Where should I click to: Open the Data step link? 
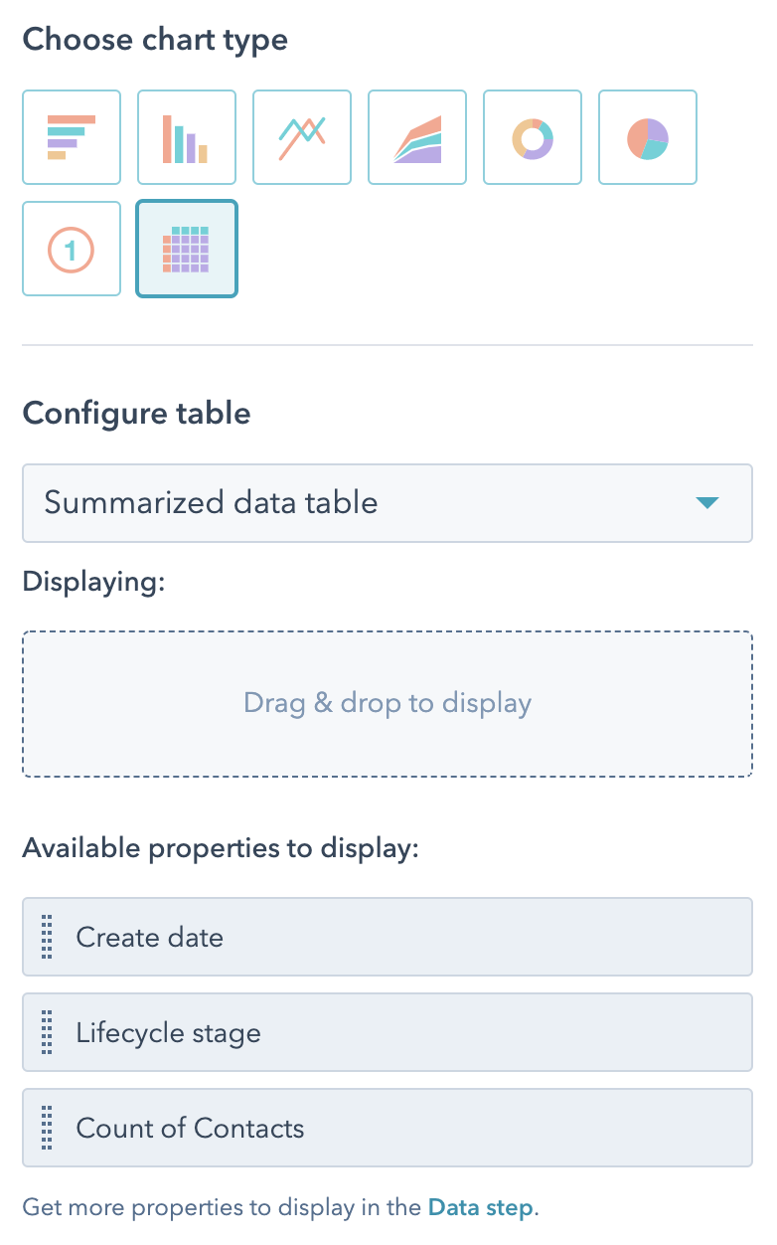tap(481, 1208)
